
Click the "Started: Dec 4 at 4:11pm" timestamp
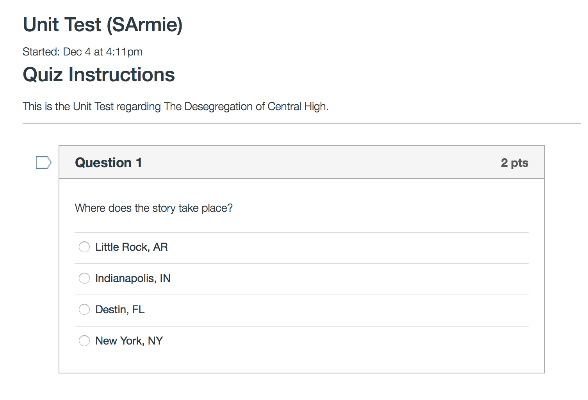point(82,52)
